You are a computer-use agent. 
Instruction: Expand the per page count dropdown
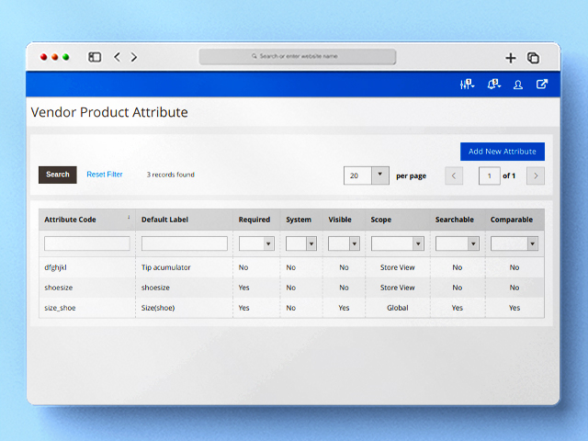pos(379,175)
